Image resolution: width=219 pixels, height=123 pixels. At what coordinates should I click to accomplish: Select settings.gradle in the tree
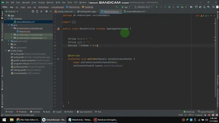click(x=20, y=70)
